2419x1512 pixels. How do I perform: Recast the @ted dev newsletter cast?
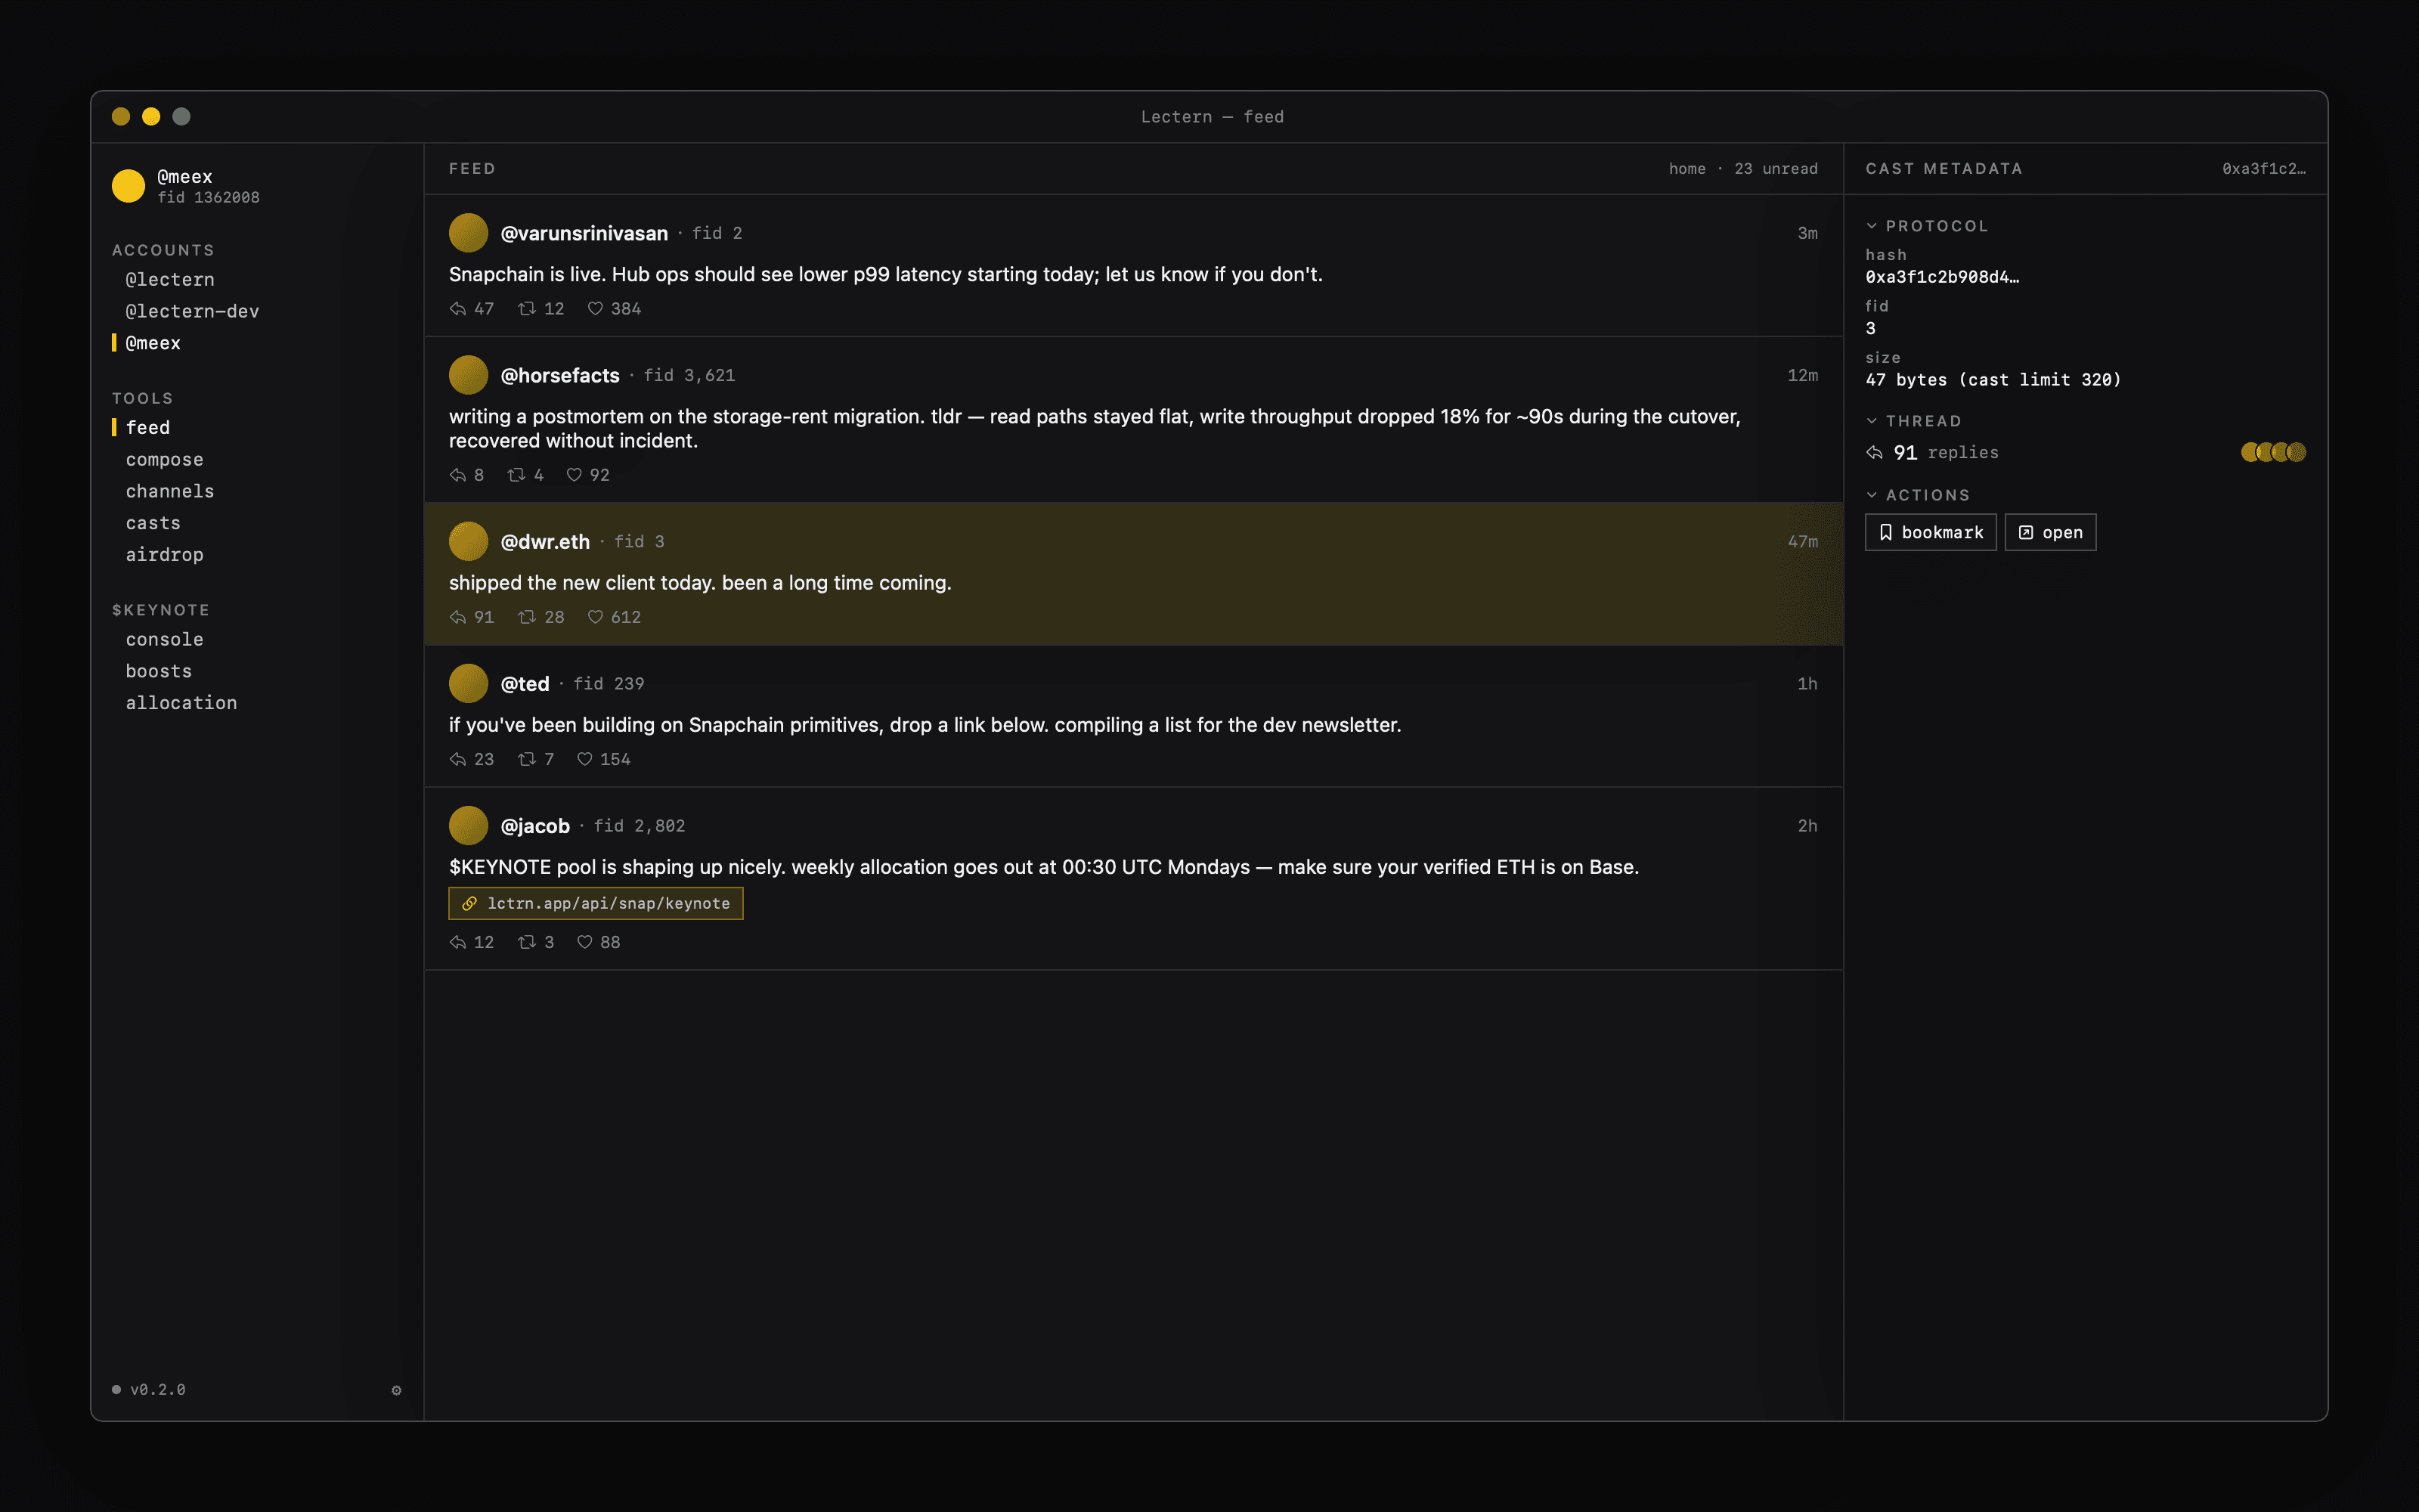pos(527,759)
